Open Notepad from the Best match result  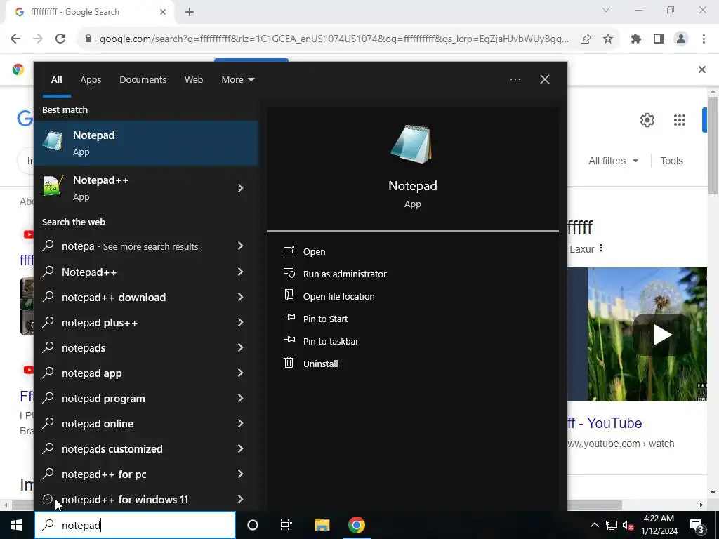pos(146,143)
